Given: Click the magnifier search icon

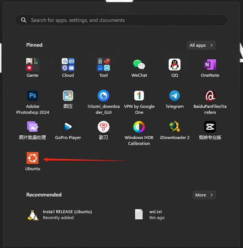Looking at the screenshot, I should point(24,20).
